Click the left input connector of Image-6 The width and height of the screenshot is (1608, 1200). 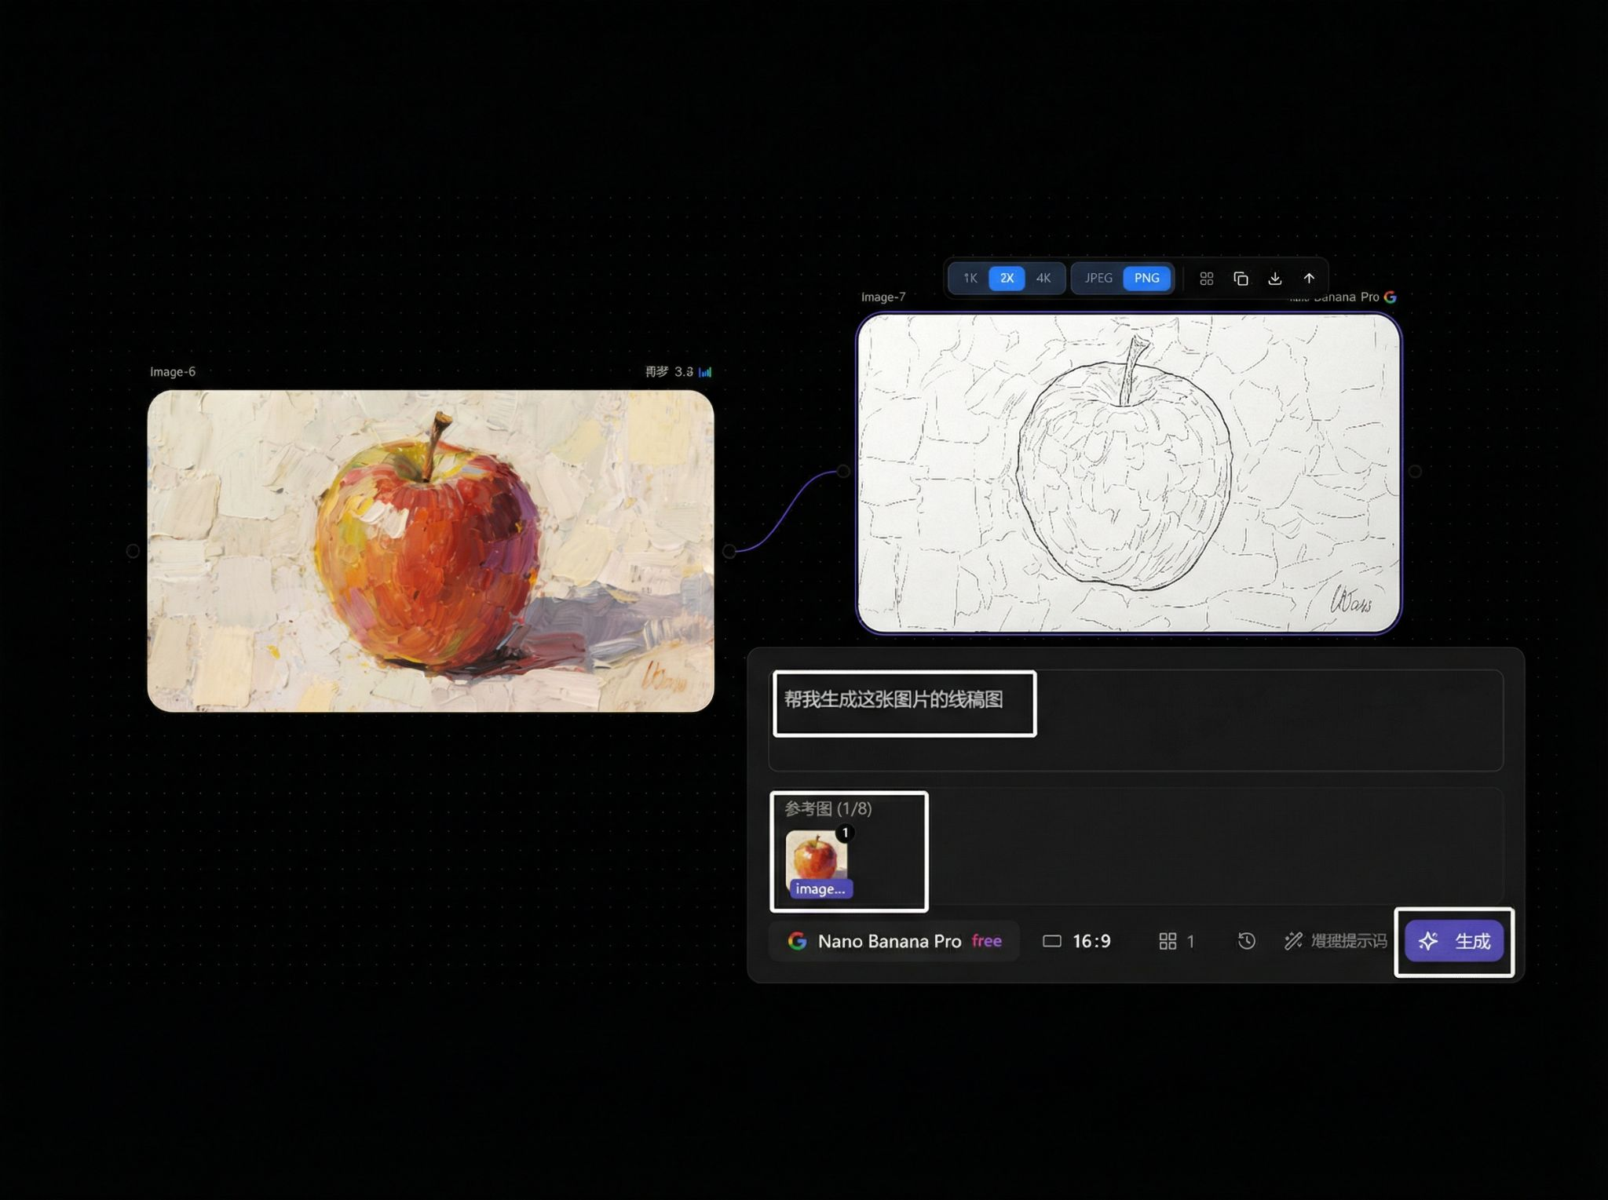point(133,551)
